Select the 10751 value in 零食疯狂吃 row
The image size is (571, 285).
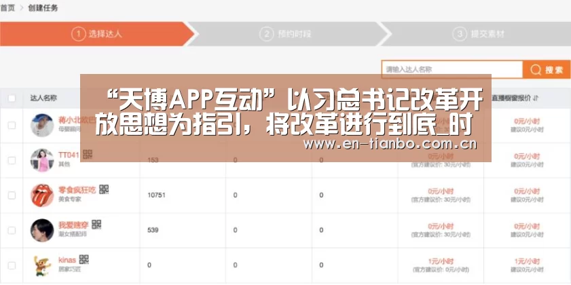tap(156, 195)
